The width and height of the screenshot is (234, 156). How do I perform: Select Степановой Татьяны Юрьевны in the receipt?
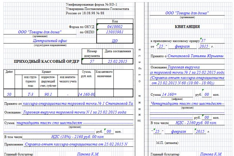click(x=196, y=56)
